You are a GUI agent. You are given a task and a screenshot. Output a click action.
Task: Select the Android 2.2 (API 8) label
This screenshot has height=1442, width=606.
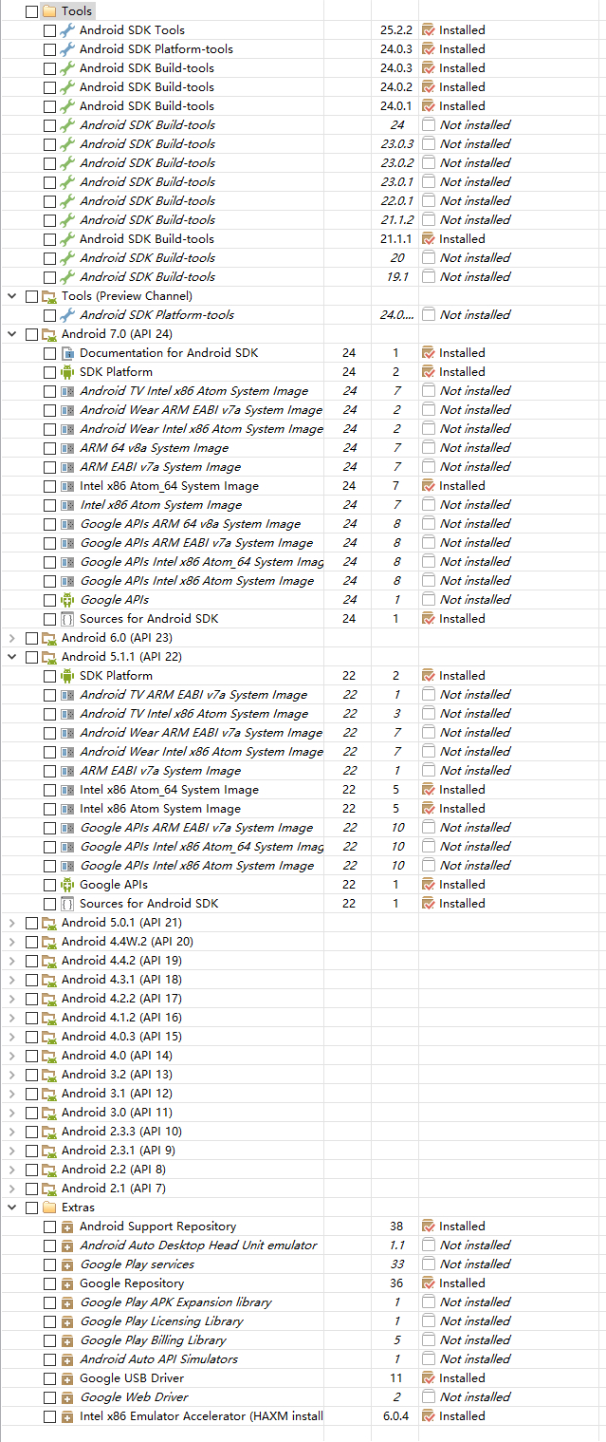point(113,1170)
